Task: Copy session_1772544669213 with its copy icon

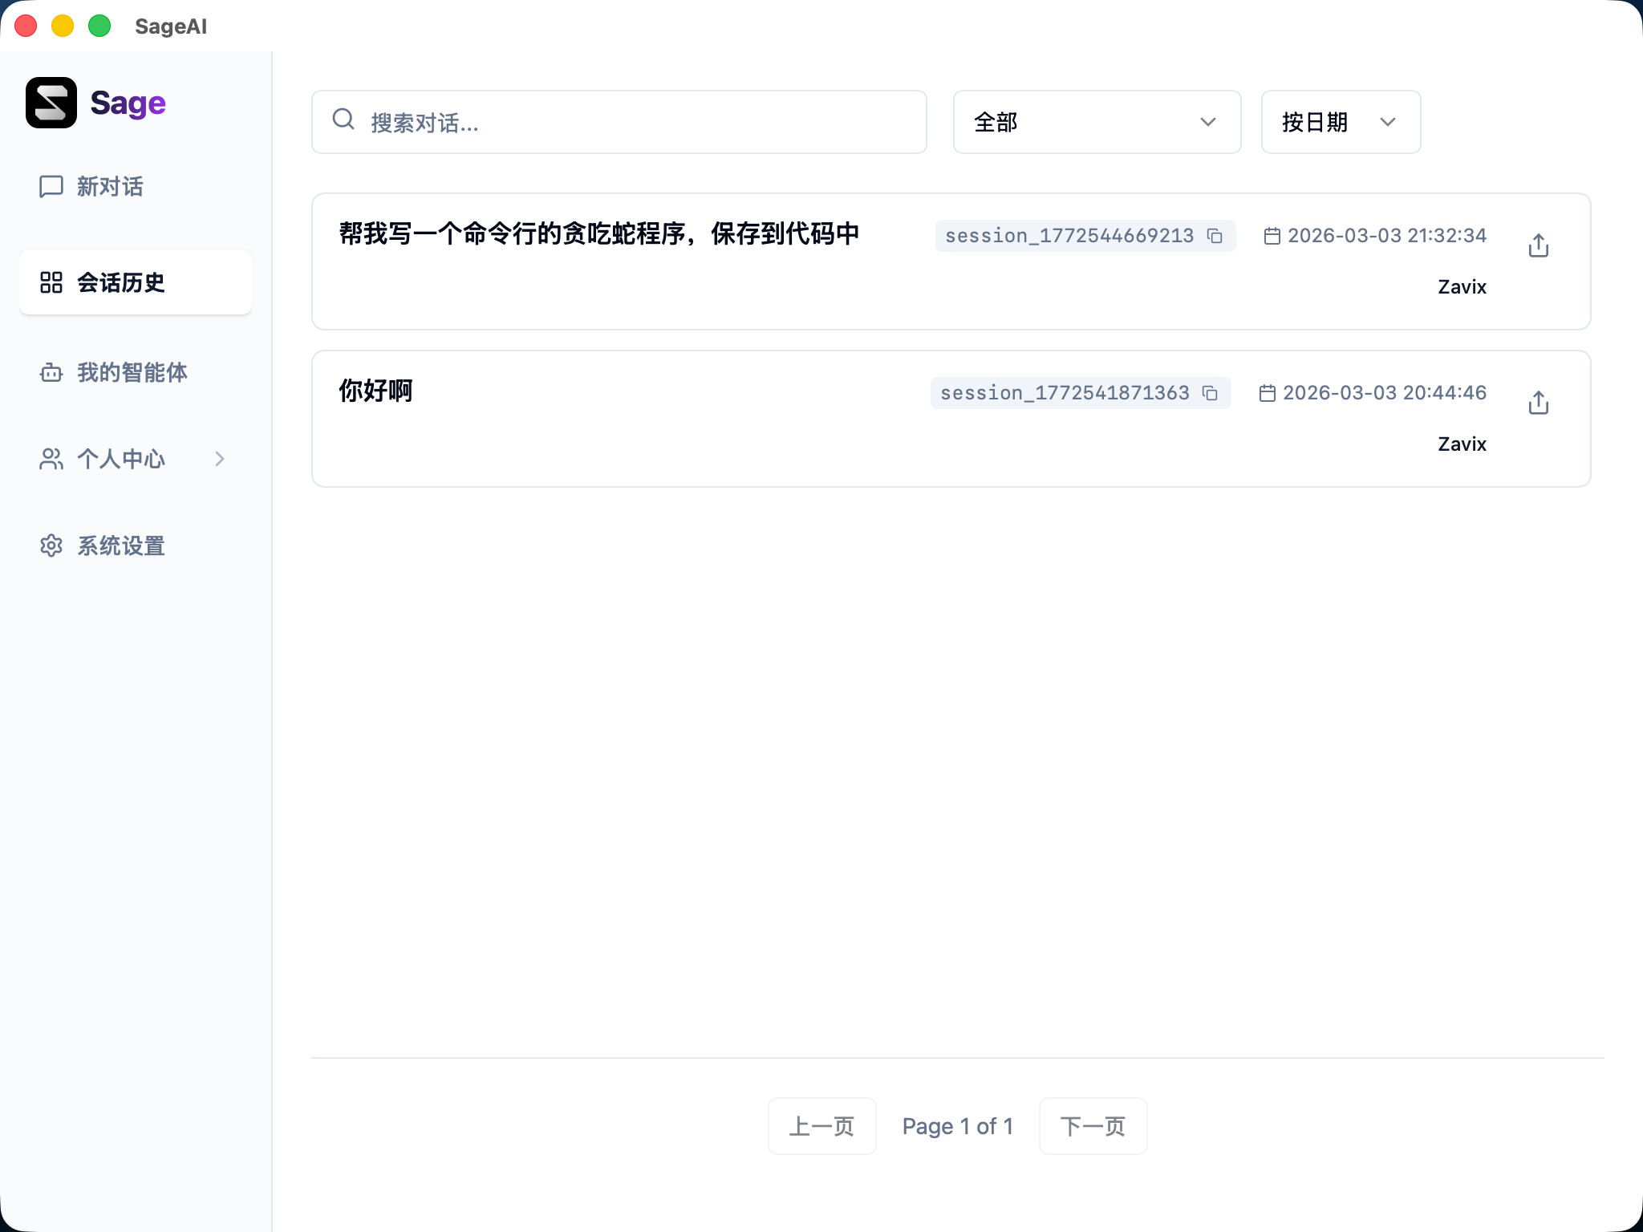Action: pyautogui.click(x=1215, y=236)
